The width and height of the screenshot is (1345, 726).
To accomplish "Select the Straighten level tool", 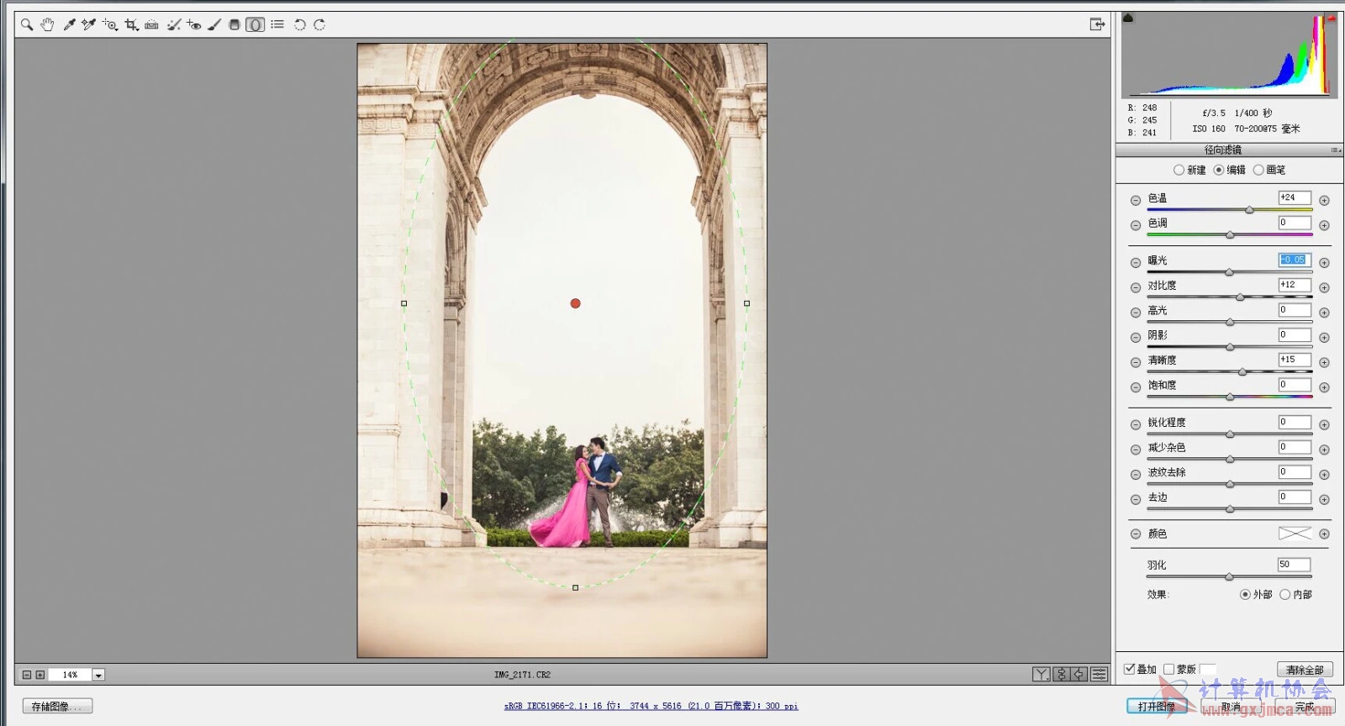I will (151, 25).
